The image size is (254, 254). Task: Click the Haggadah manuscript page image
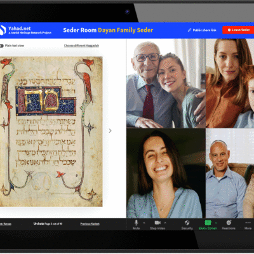click(x=51, y=131)
